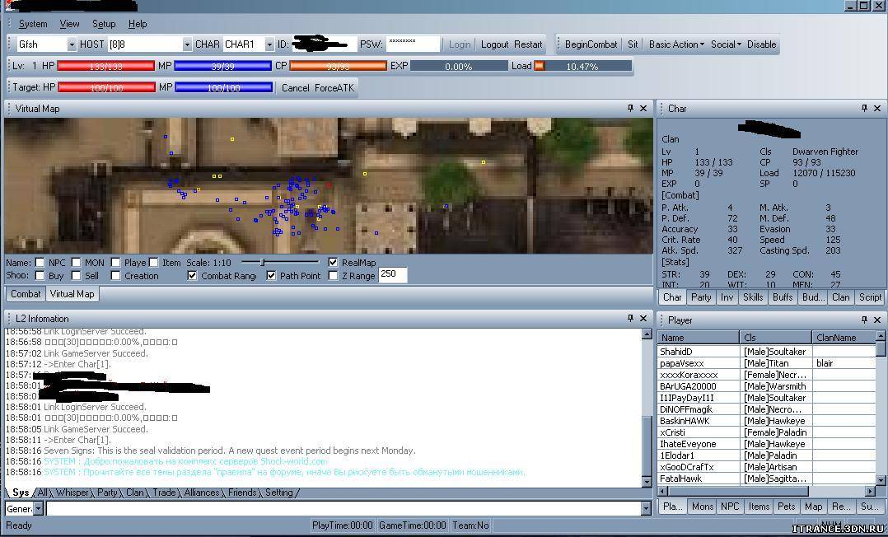The image size is (888, 537).
Task: Enable the Buy shop checkbox
Action: [40, 276]
